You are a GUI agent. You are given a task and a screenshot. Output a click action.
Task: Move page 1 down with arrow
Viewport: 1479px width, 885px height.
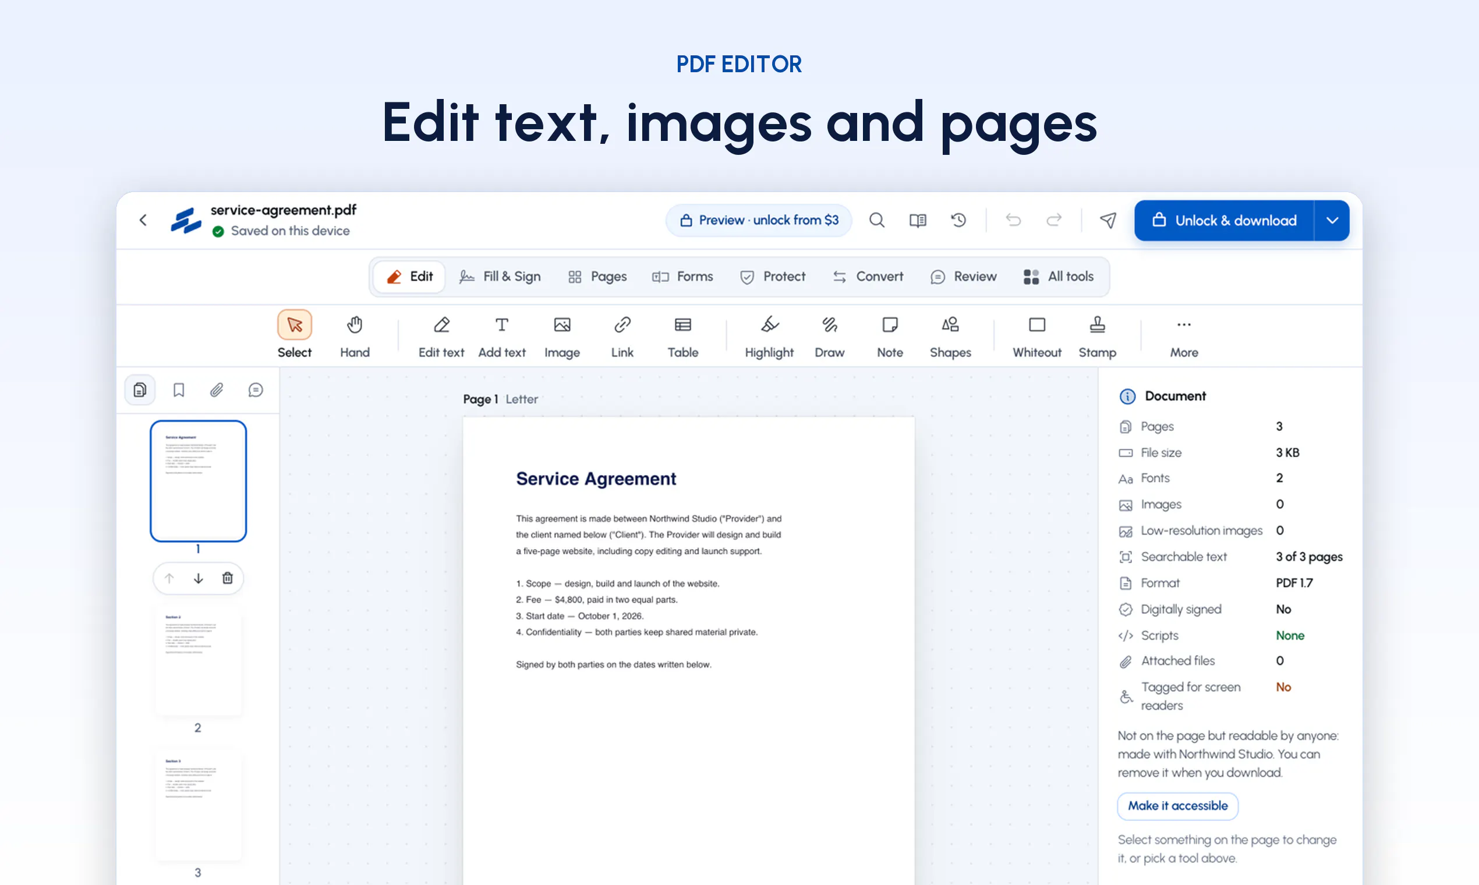point(199,578)
